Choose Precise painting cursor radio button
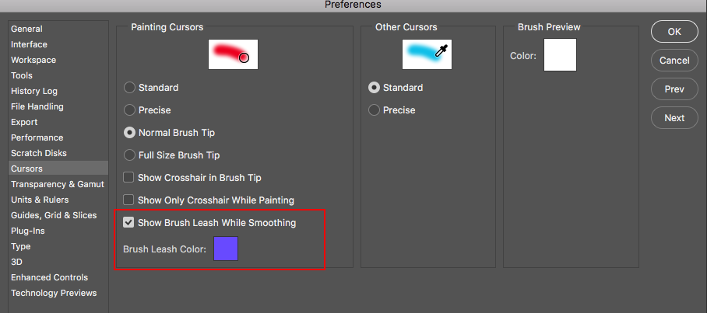 pyautogui.click(x=130, y=110)
